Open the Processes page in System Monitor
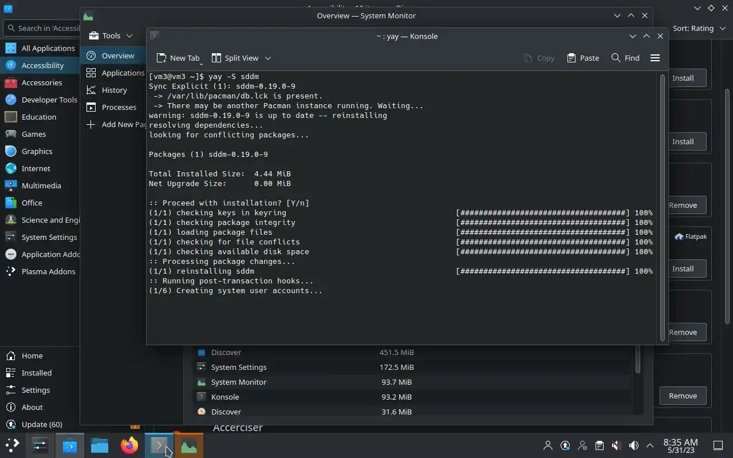This screenshot has width=733, height=458. click(113, 107)
